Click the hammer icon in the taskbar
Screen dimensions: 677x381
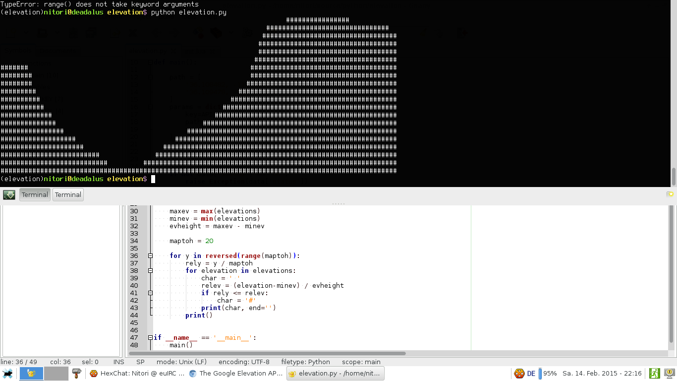tap(76, 374)
